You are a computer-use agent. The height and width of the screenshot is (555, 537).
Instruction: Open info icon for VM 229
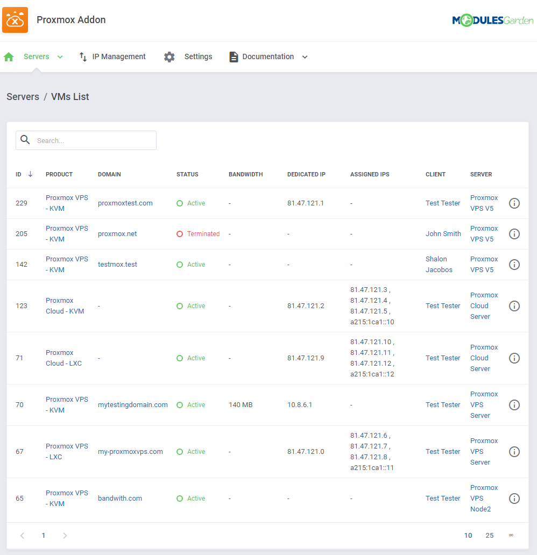coord(514,203)
